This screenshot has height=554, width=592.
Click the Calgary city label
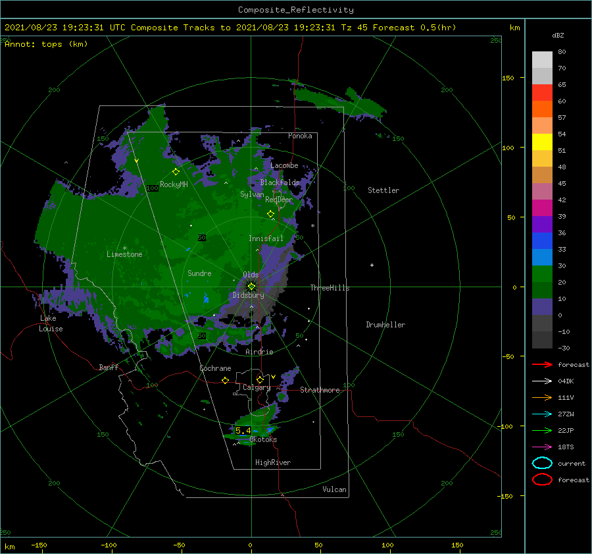257,387
